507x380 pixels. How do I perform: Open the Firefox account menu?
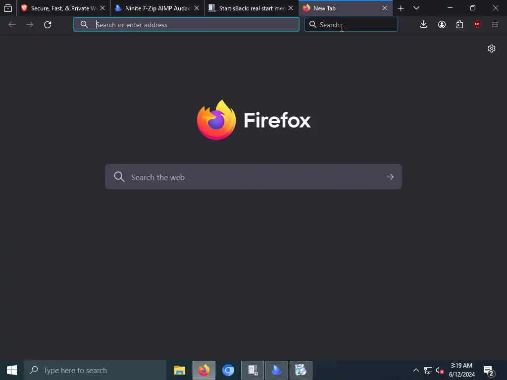(442, 25)
